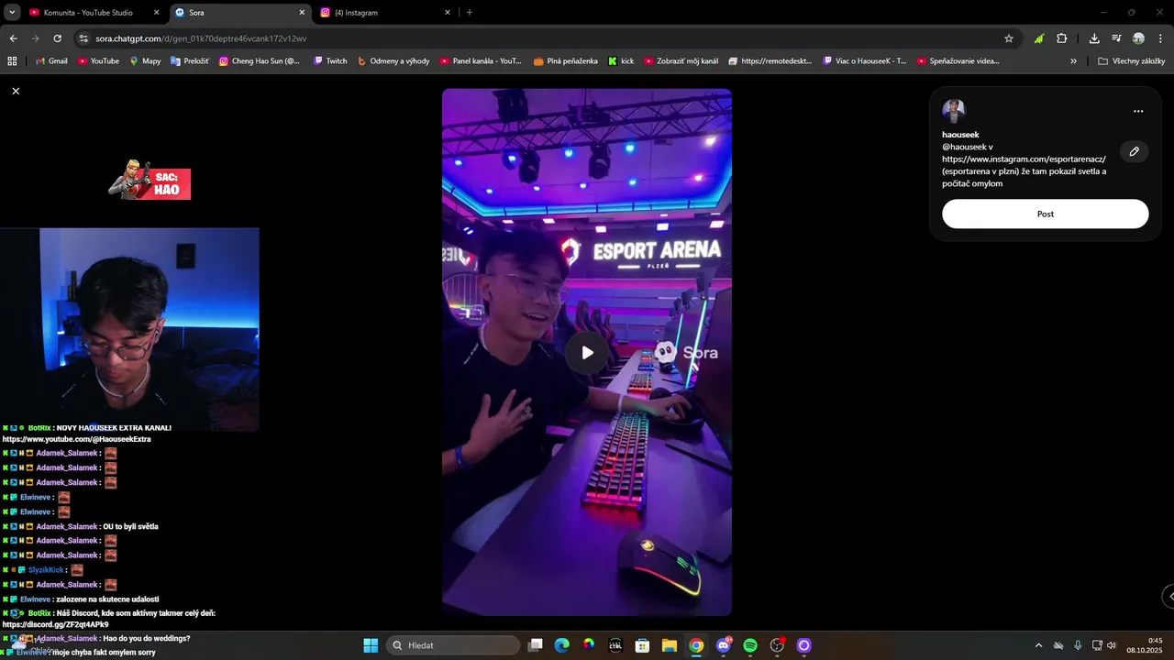
Task: Launch Microsoft Edge from taskbar
Action: (562, 645)
